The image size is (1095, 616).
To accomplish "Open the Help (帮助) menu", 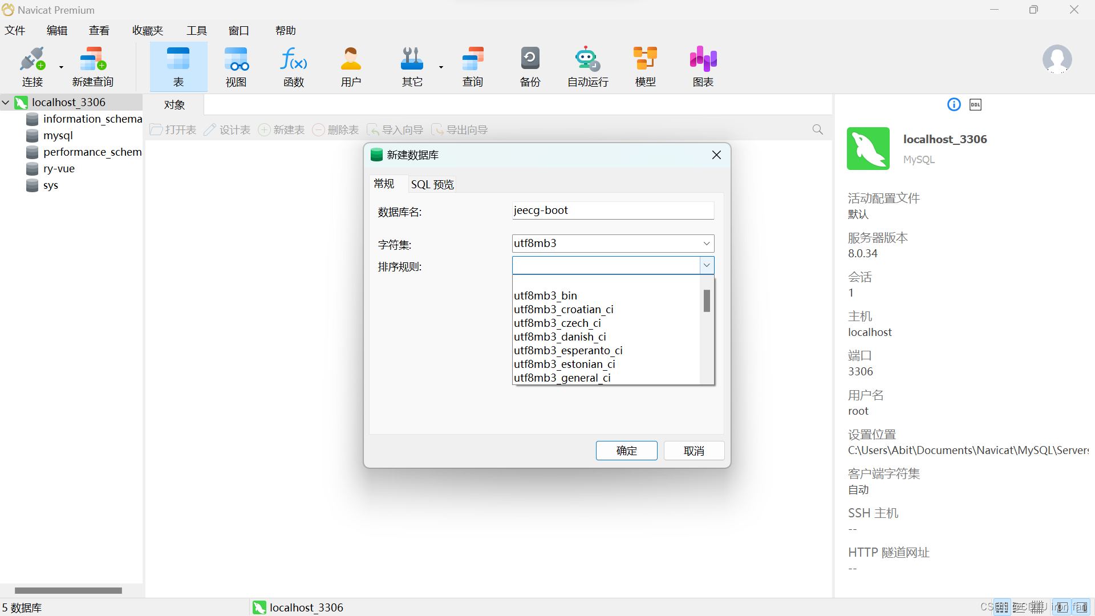I will 286,30.
